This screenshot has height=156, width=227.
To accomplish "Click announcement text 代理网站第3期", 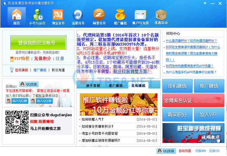I will (96, 35).
